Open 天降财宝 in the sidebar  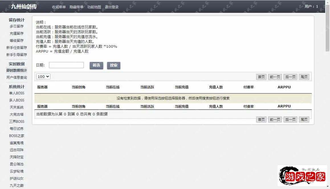(17, 157)
